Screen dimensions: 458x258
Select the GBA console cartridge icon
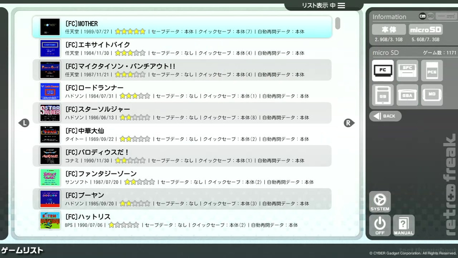click(x=407, y=95)
